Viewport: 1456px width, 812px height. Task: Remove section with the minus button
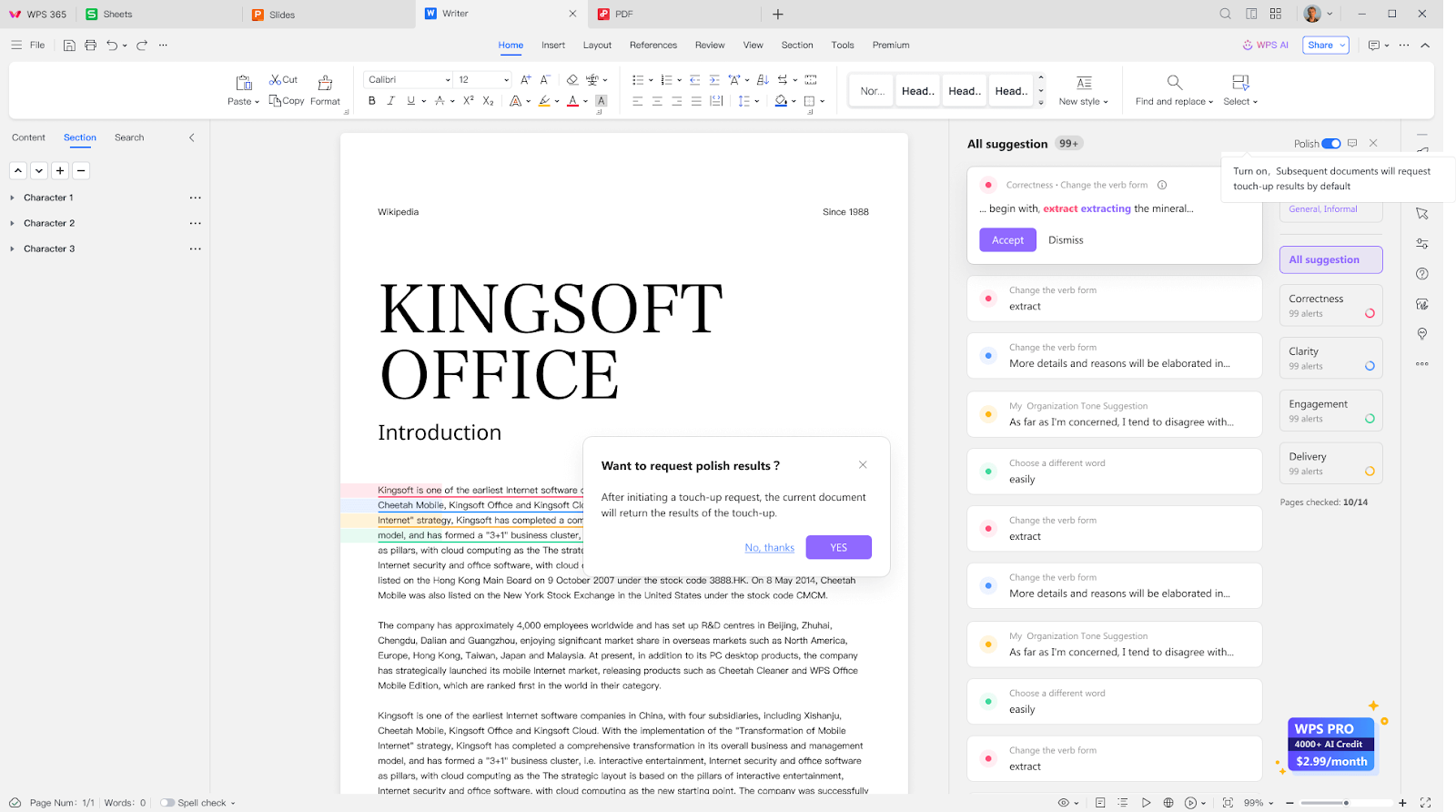point(81,170)
